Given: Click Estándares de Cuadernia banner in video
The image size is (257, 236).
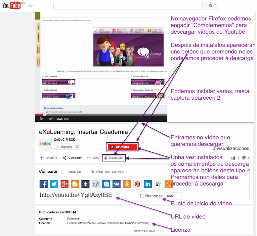Looking at the screenshot, I should click(x=148, y=96).
